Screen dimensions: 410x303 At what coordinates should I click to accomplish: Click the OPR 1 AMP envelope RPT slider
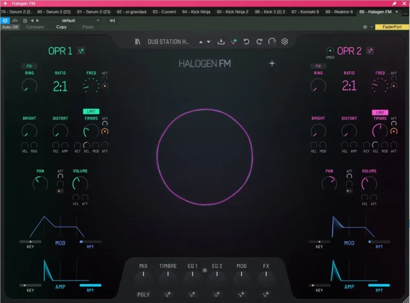pyautogui.click(x=90, y=285)
